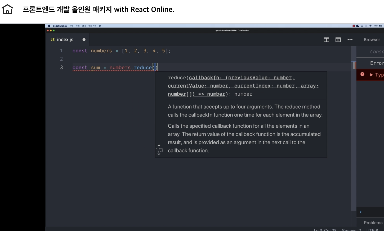Click the reduce method call text

(x=143, y=67)
